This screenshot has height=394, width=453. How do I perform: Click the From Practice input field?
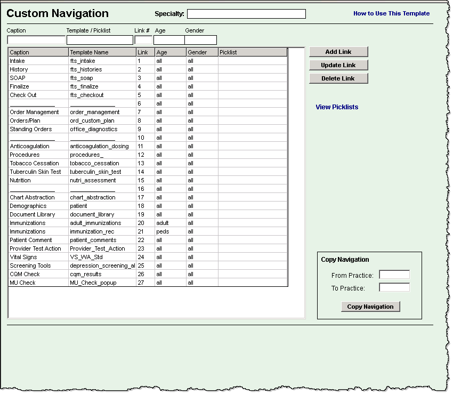[394, 275]
